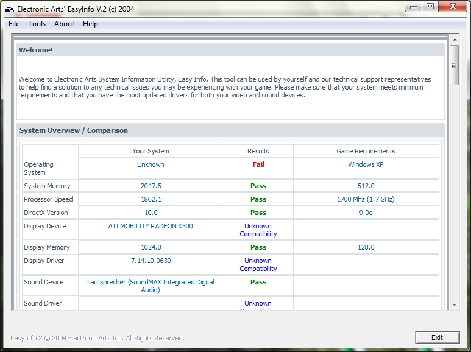Click 'Pass' in the System Memory row
Viewport: 471px width, 352px height.
258,186
